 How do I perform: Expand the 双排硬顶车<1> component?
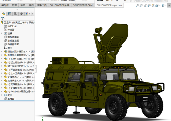tap(2, 52)
